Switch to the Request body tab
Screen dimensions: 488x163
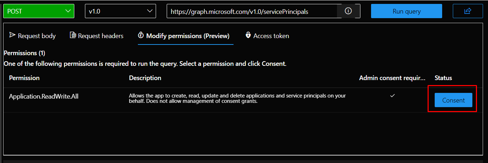coord(33,36)
